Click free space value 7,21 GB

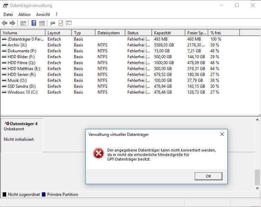tap(194, 51)
